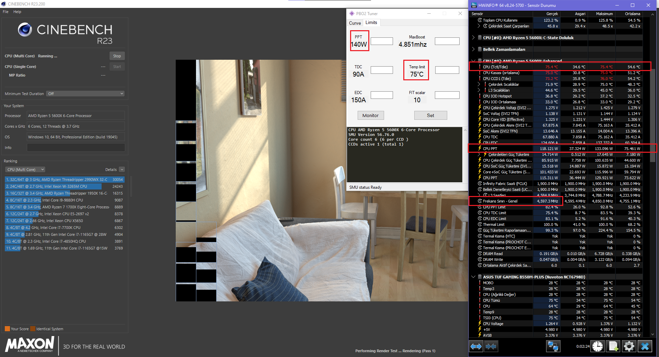Select ranking row AMD Ryzen Threadripper 2990WX
659x357 pixels.
pyautogui.click(x=65, y=180)
